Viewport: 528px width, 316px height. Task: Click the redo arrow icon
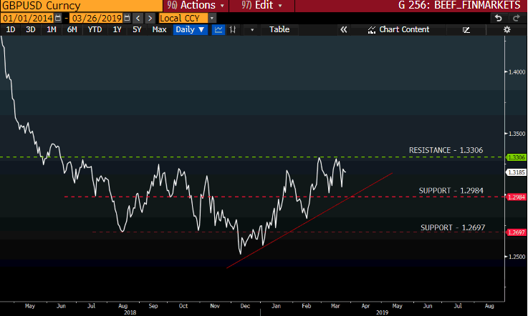pos(517,17)
